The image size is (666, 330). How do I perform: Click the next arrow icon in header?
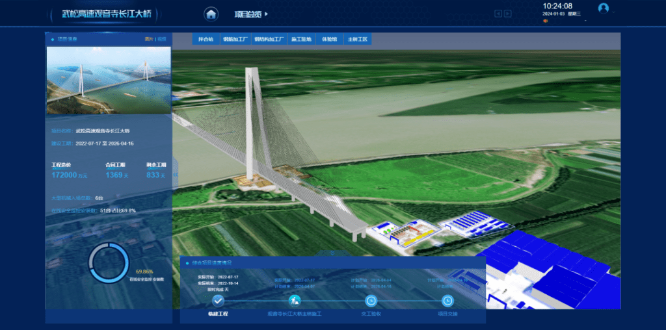coord(508,14)
